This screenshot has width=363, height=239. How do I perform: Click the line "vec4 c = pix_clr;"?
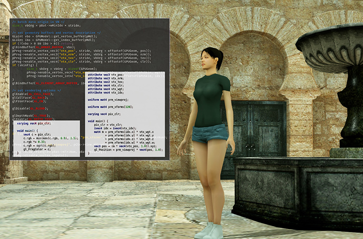[x=37, y=134]
